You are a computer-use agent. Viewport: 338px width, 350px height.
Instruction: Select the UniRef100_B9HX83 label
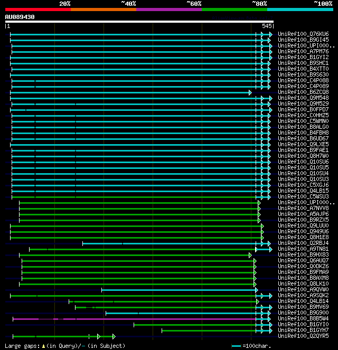pyautogui.click(x=303, y=254)
